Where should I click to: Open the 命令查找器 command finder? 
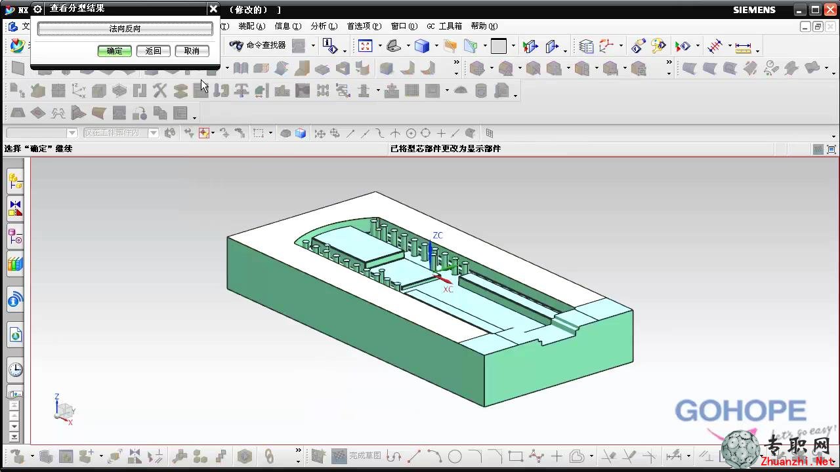pyautogui.click(x=258, y=46)
